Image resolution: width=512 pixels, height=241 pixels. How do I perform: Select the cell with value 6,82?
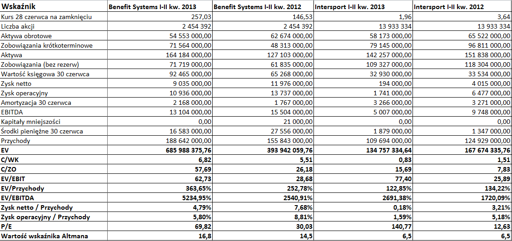159,160
